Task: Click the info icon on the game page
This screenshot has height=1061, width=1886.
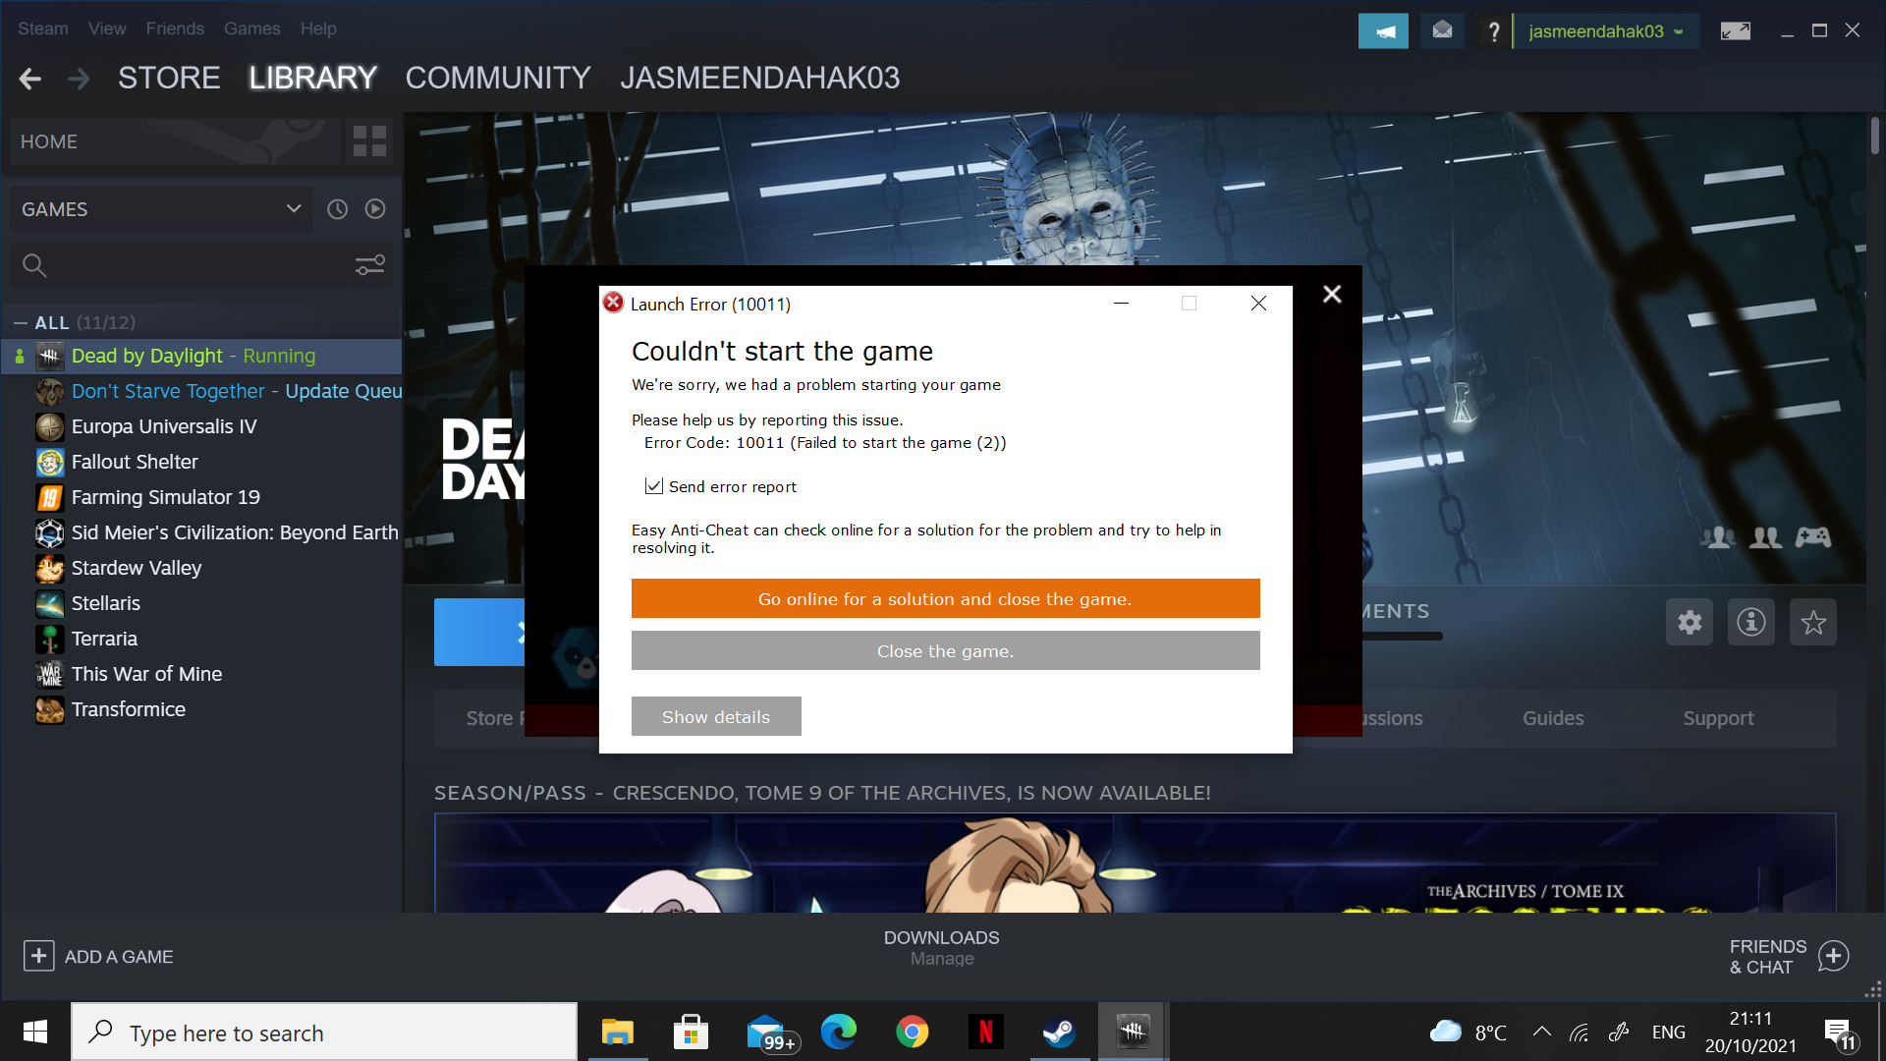Action: (1750, 622)
